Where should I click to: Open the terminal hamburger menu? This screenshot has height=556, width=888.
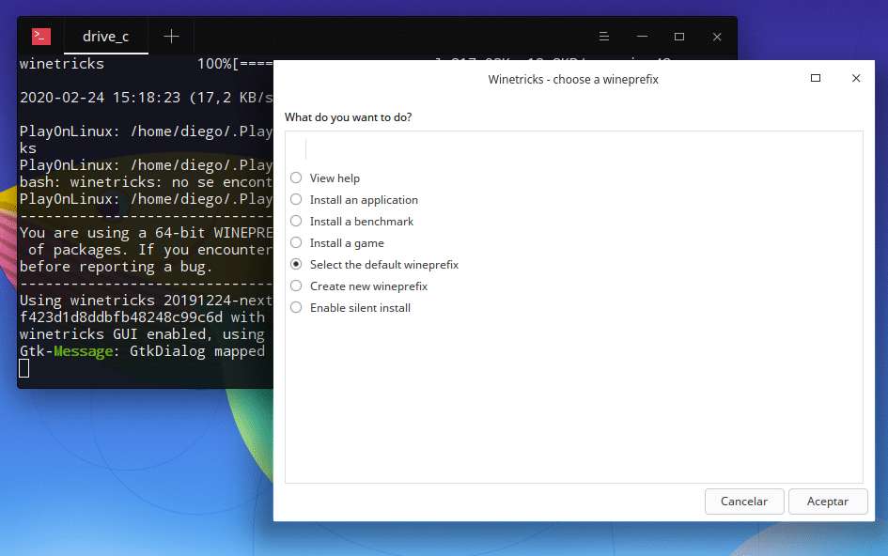(603, 37)
